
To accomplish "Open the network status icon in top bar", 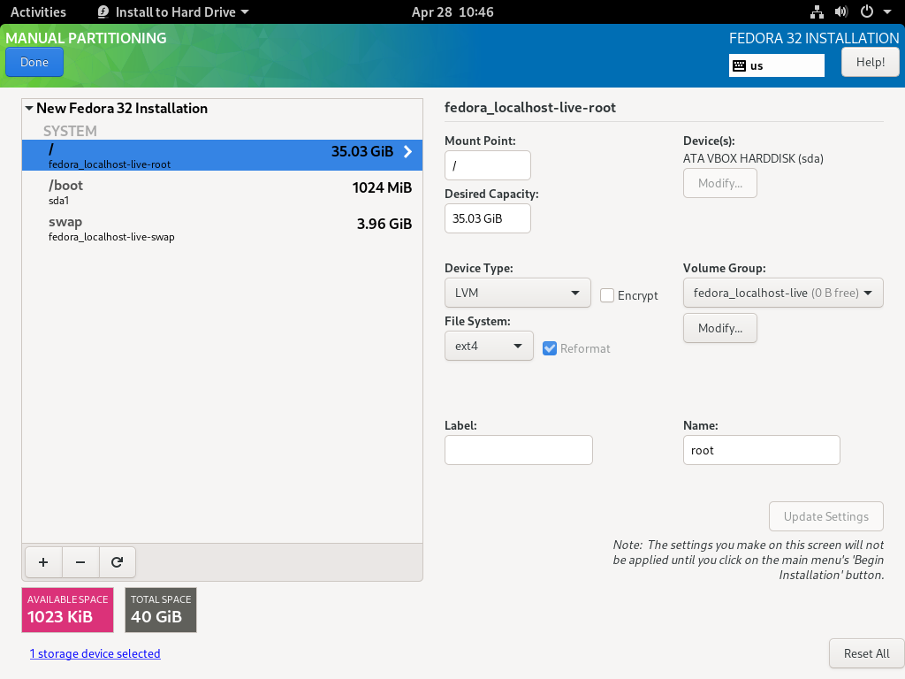I will point(817,11).
